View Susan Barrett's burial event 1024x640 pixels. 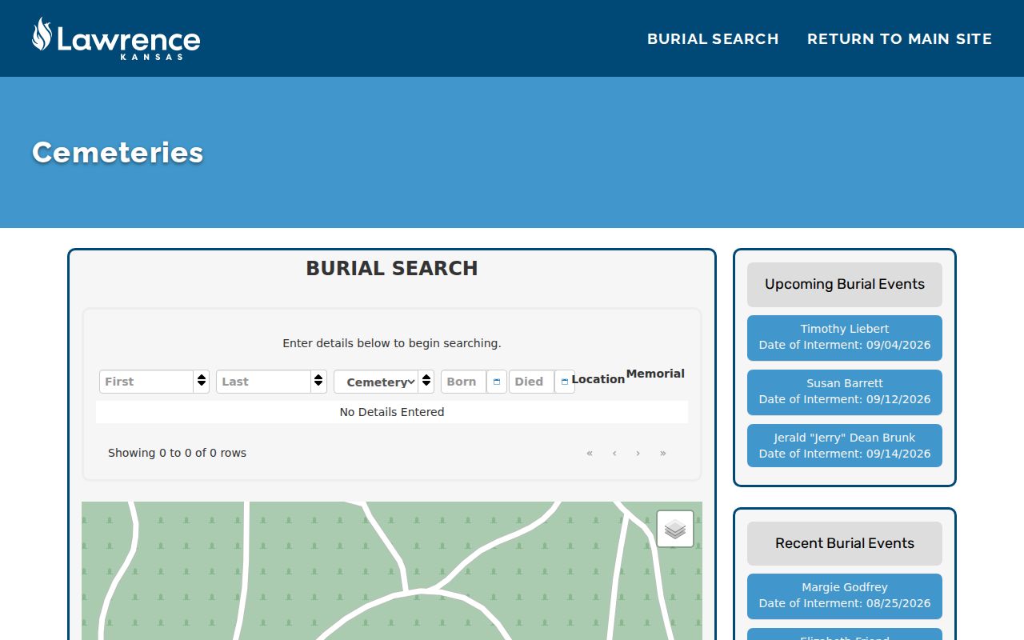point(845,391)
